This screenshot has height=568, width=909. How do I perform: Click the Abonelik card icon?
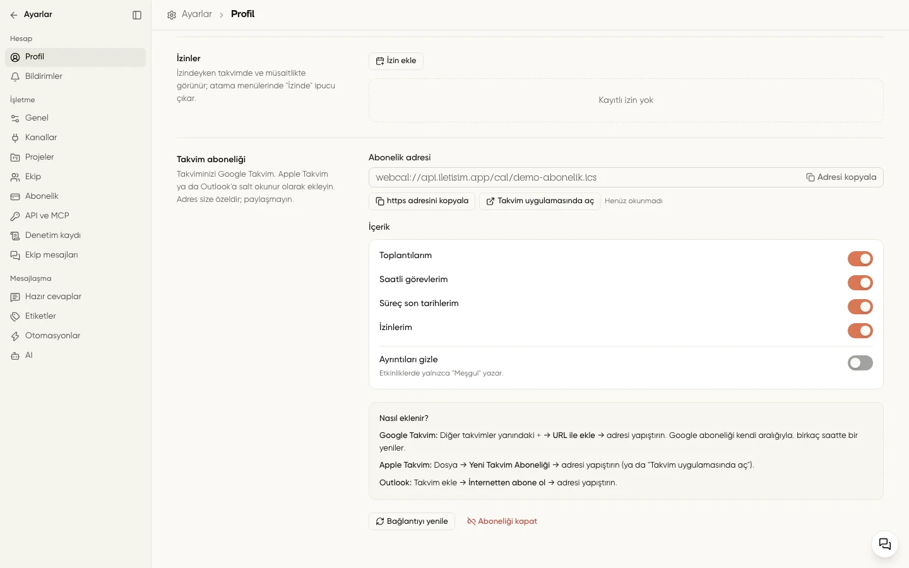tap(15, 197)
